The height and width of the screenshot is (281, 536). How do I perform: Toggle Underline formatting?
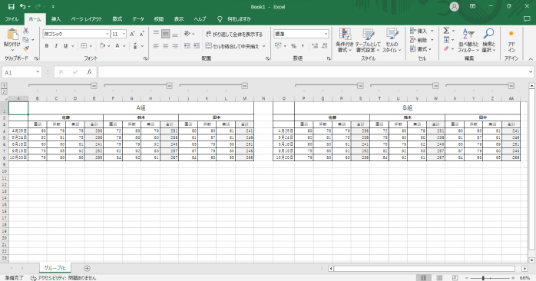[x=65, y=46]
